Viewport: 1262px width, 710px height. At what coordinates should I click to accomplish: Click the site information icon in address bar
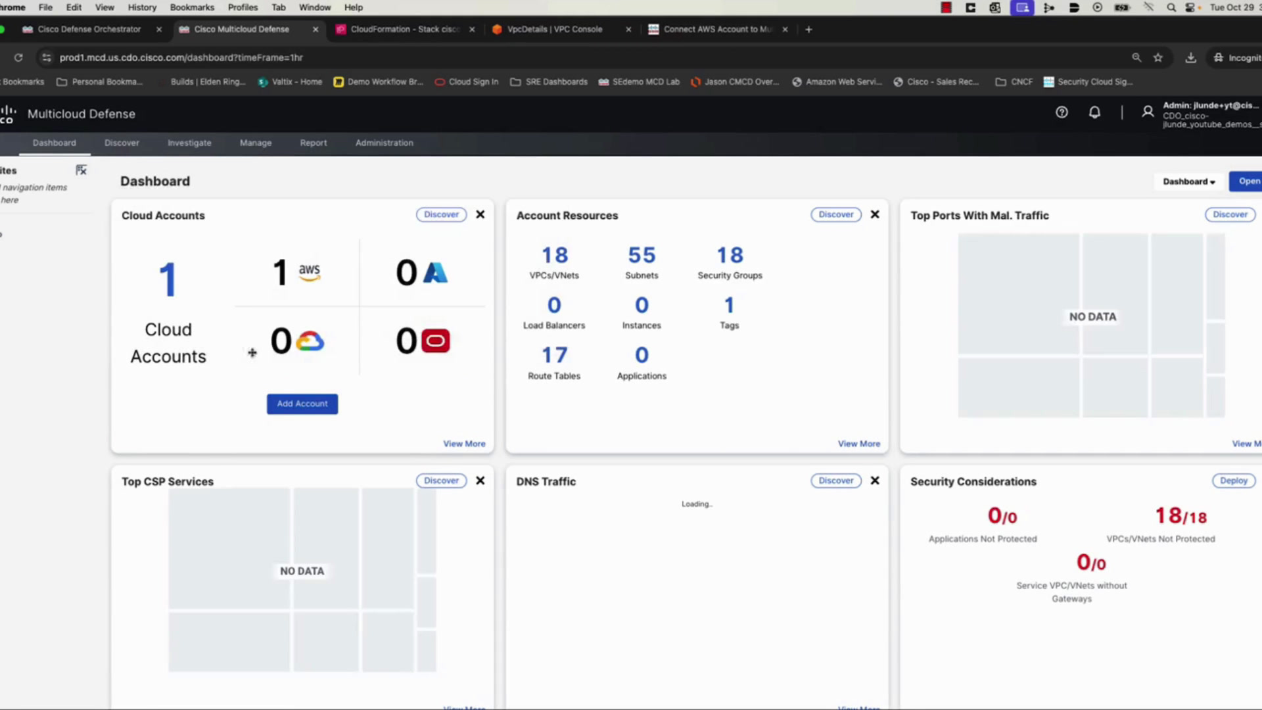(x=46, y=58)
